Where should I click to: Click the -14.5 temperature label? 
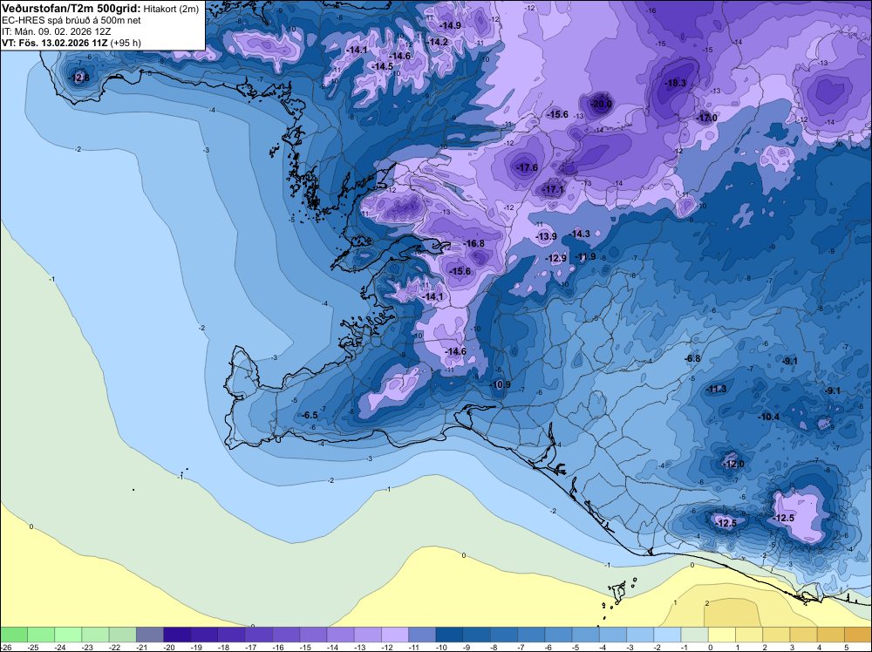click(x=382, y=66)
